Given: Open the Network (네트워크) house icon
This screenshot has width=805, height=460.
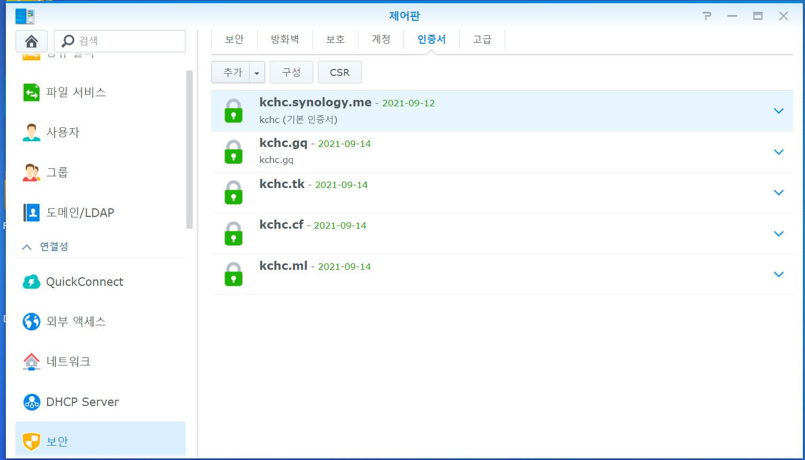Looking at the screenshot, I should point(32,362).
